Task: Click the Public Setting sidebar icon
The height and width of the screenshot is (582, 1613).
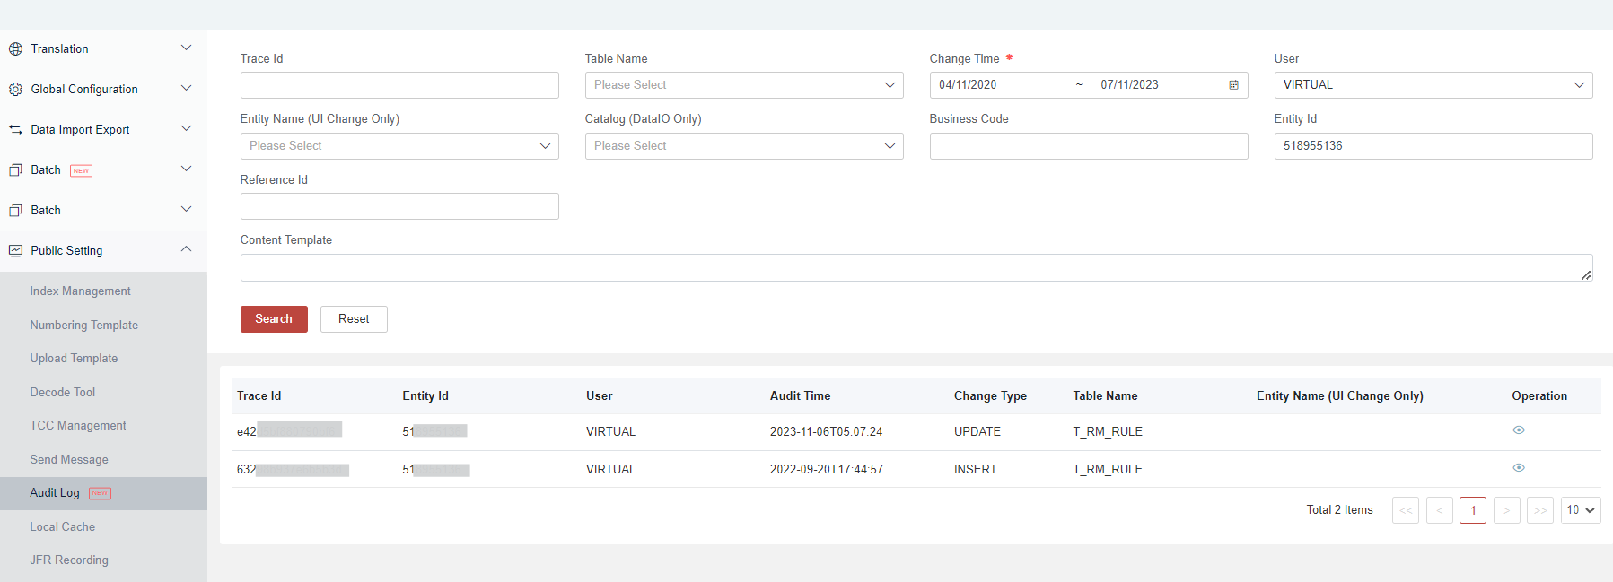Action: coord(15,251)
